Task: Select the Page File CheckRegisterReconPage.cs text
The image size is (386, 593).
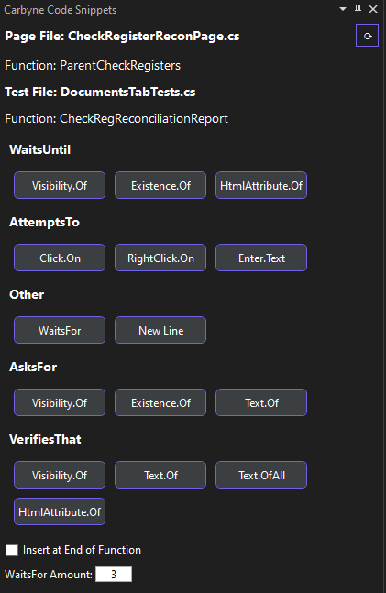Action: click(122, 36)
